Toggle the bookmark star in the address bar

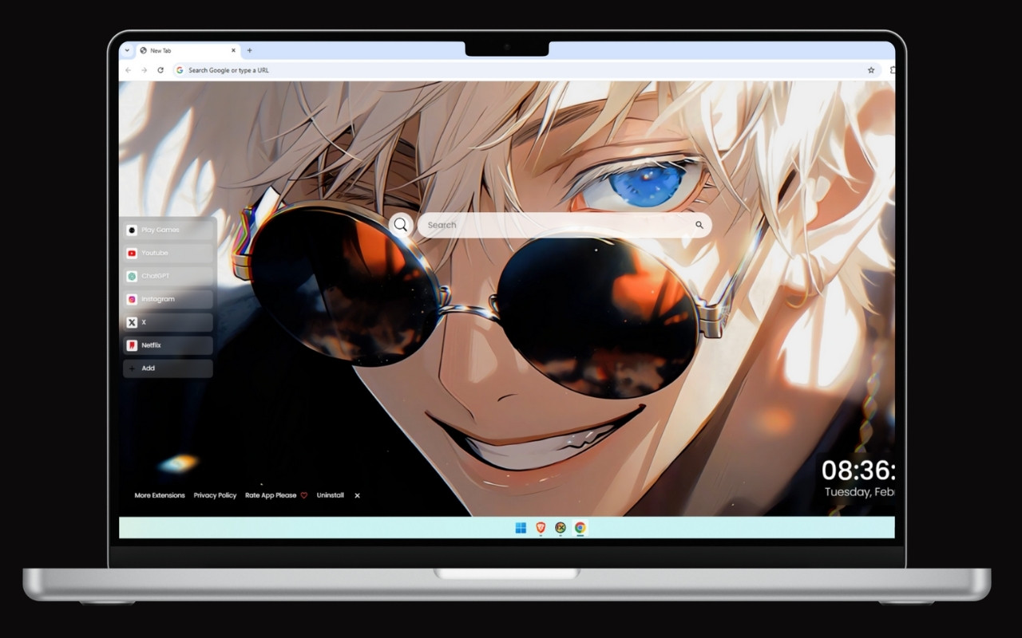click(870, 70)
